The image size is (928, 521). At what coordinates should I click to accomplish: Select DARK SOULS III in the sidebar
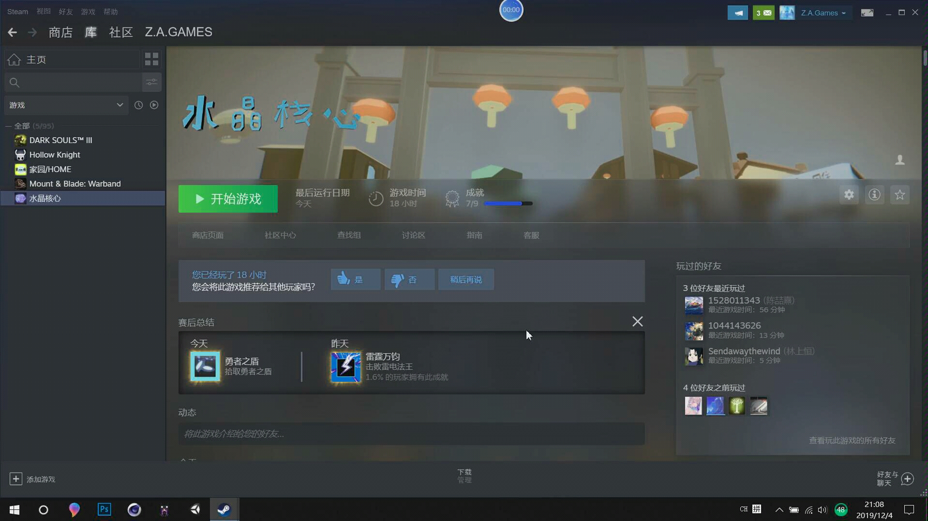tap(60, 140)
